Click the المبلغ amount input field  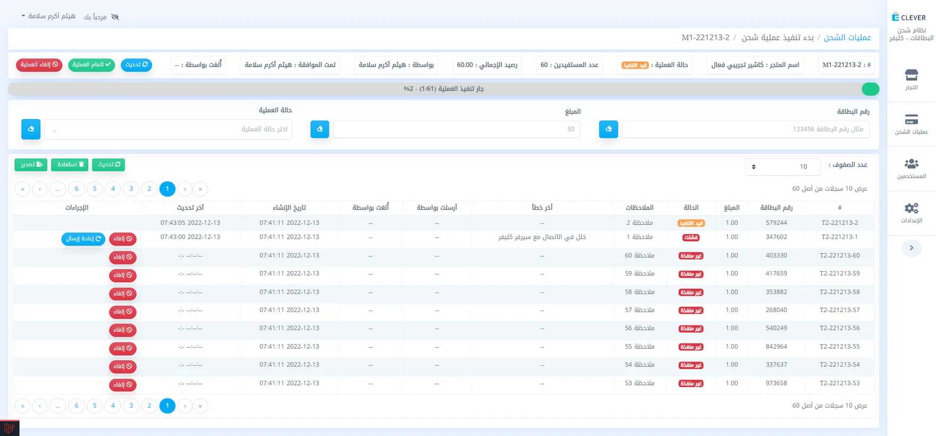click(x=457, y=129)
